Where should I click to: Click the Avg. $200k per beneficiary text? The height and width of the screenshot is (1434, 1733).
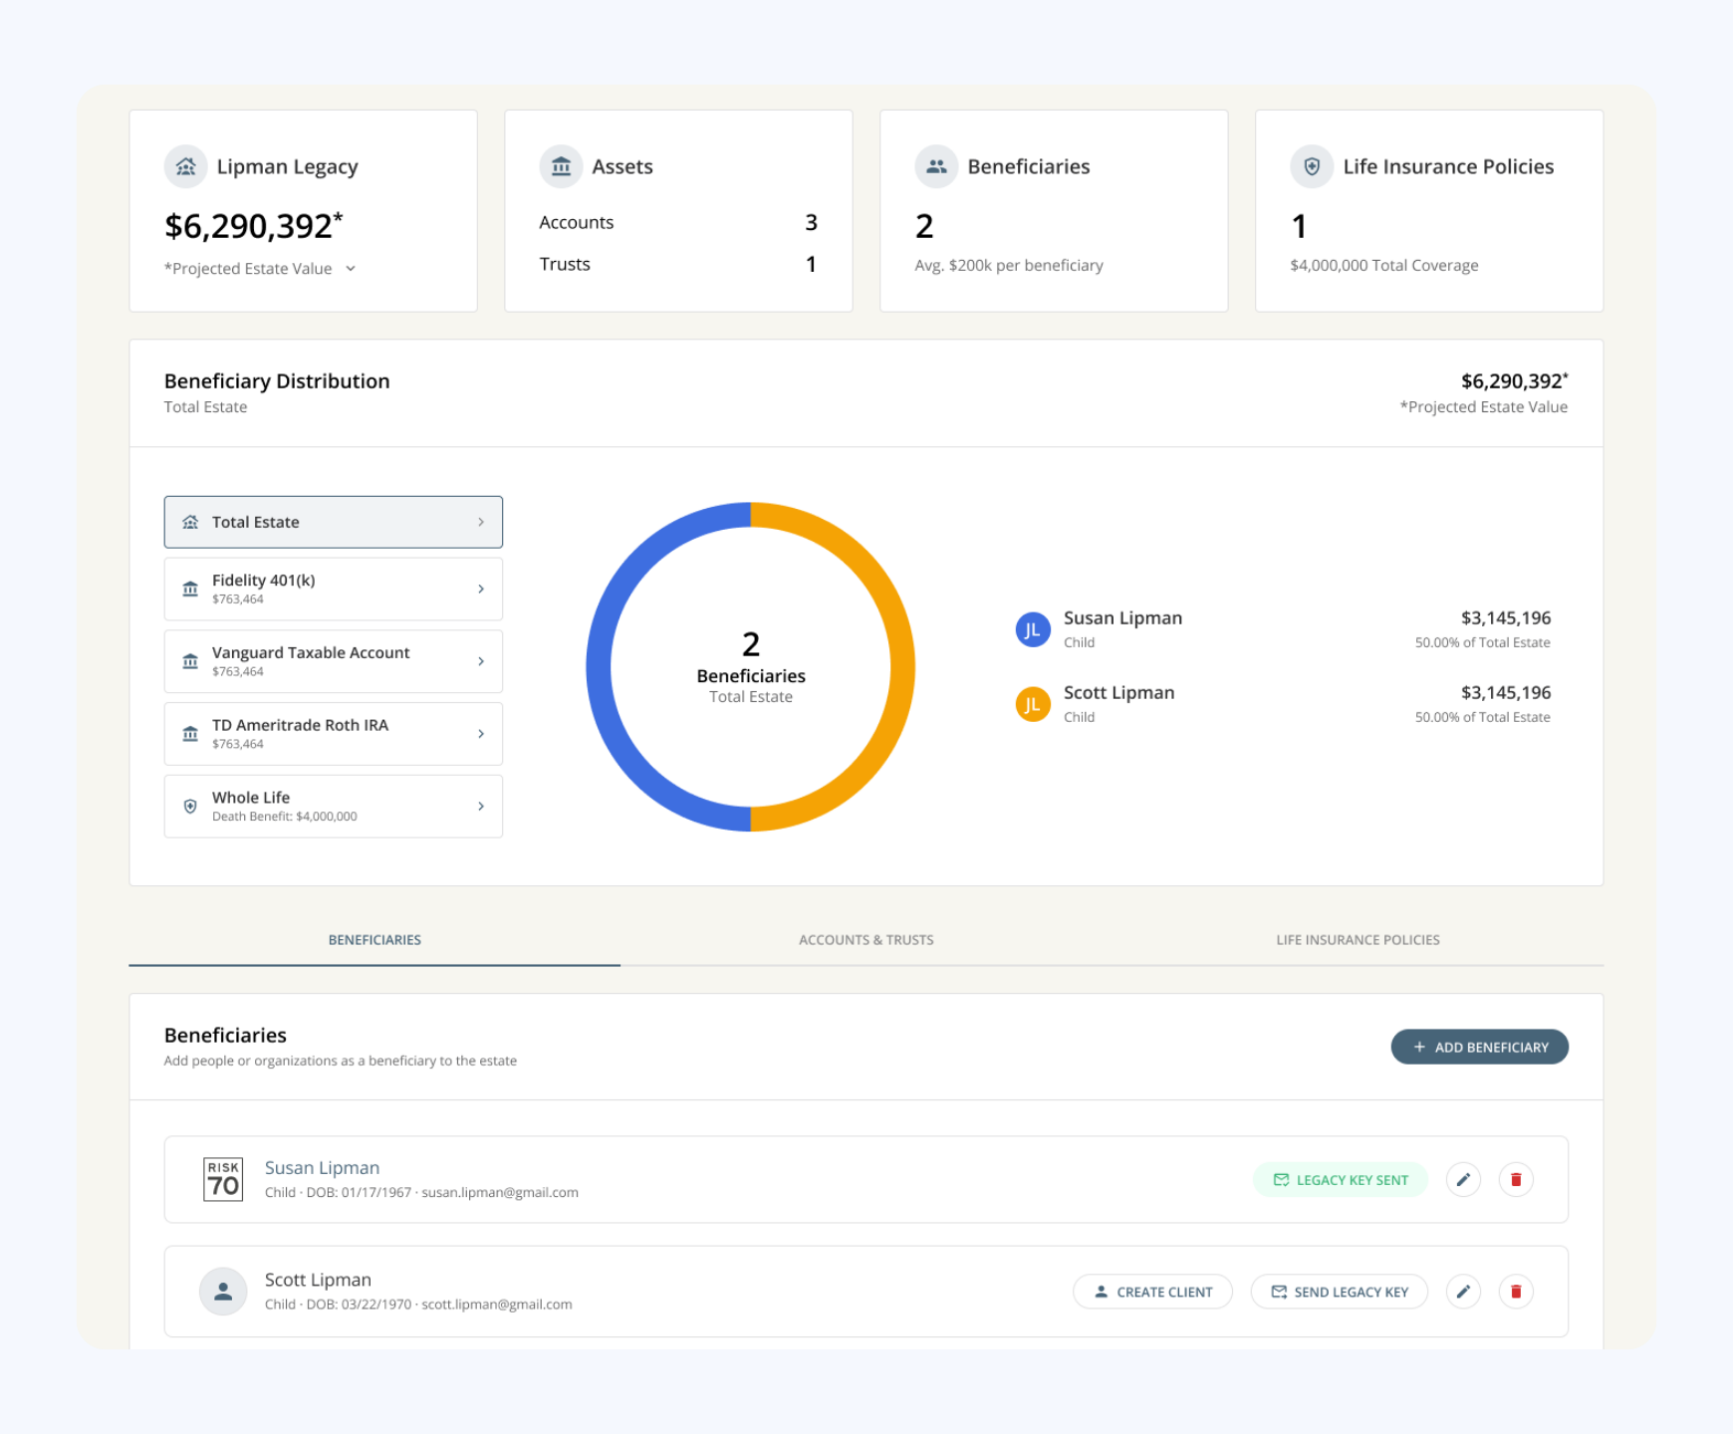point(1009,266)
